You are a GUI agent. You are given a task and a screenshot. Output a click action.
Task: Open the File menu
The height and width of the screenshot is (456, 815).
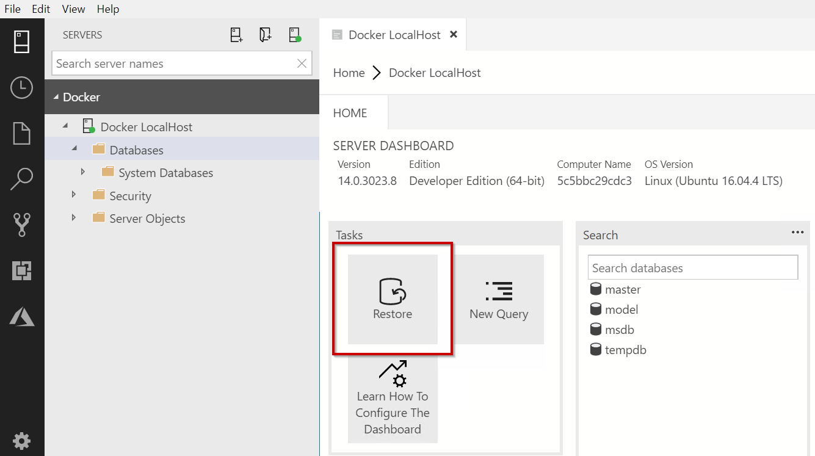(13, 9)
